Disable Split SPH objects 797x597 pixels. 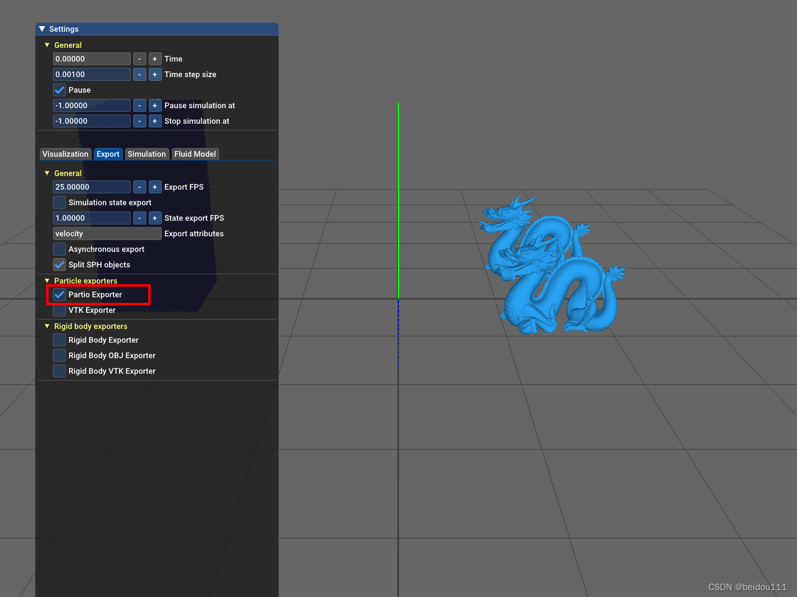[59, 265]
